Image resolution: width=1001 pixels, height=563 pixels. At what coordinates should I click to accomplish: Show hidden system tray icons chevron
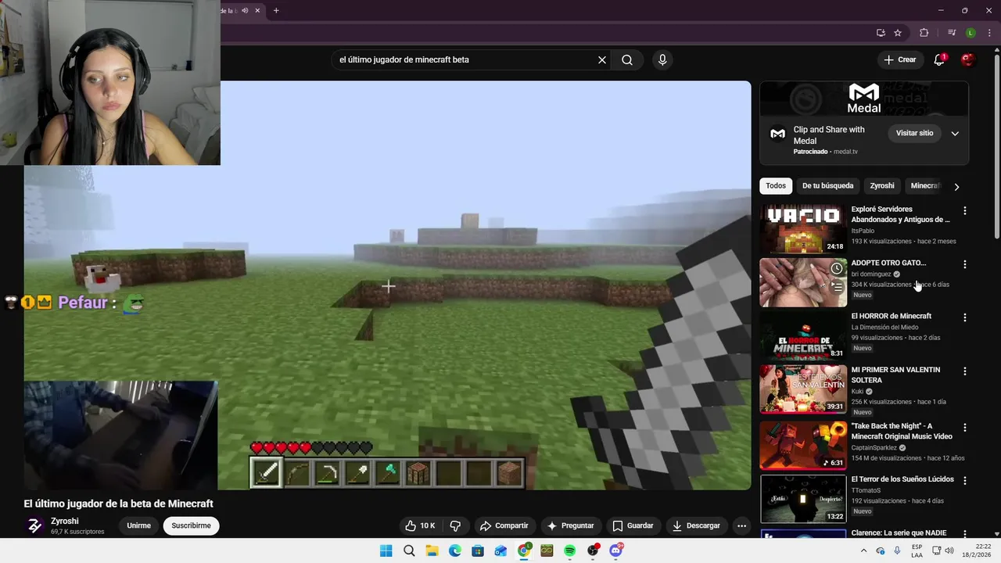tap(864, 550)
